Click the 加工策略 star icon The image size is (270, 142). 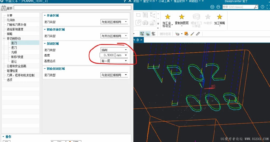coord(220,17)
